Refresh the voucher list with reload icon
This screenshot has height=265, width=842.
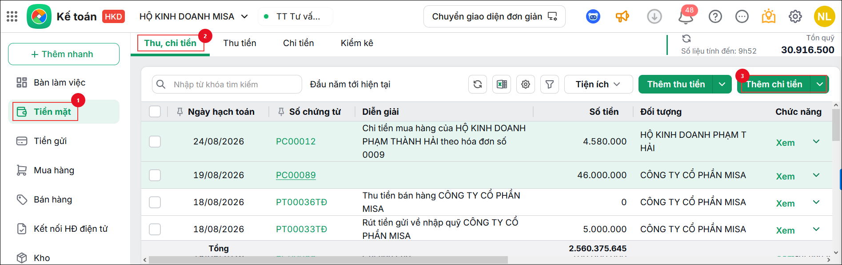478,84
